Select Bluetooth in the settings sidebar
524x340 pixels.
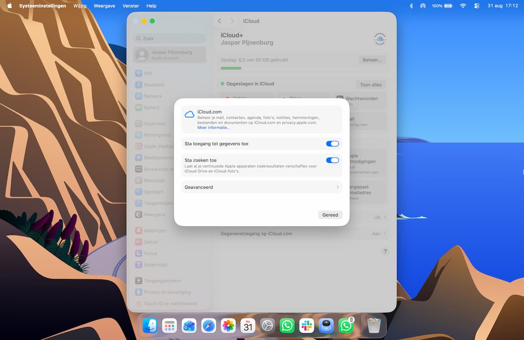[x=169, y=85]
